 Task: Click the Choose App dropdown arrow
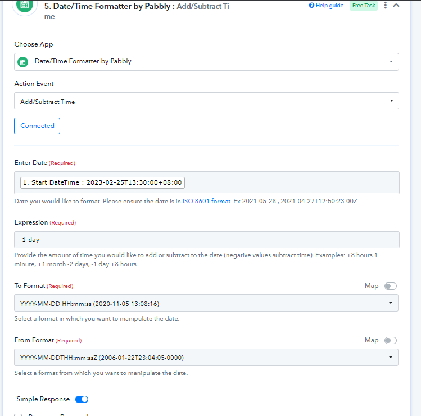pos(391,61)
